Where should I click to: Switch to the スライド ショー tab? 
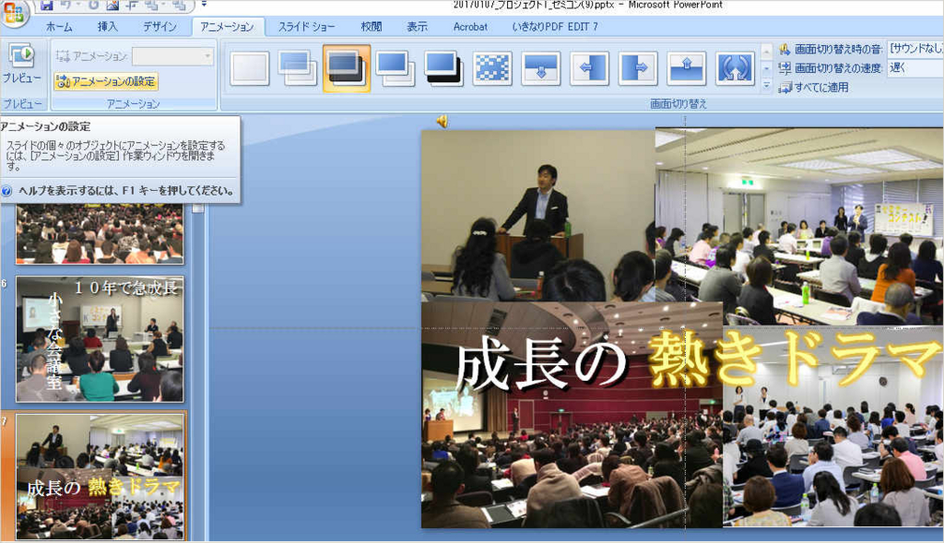[x=306, y=27]
